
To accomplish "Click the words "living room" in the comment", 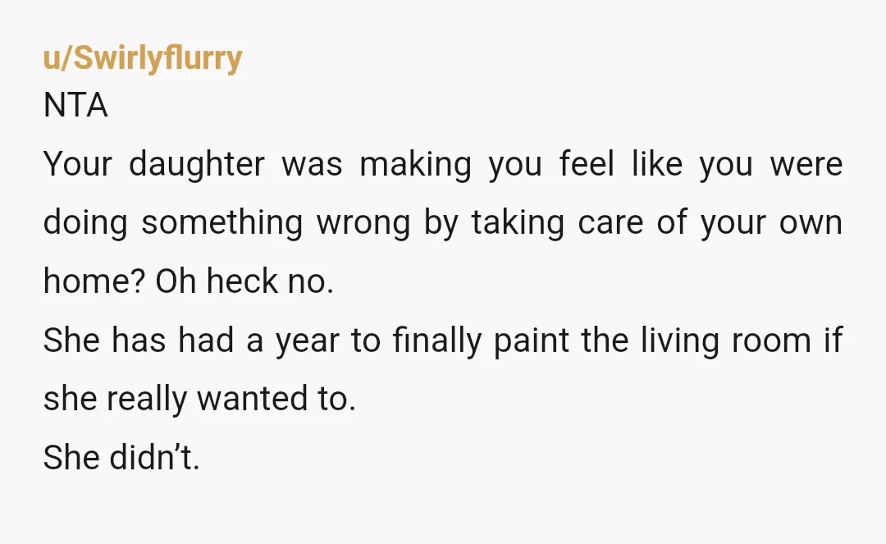I will 725,340.
